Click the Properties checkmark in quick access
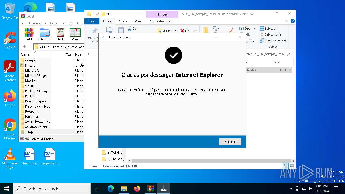 98,14
